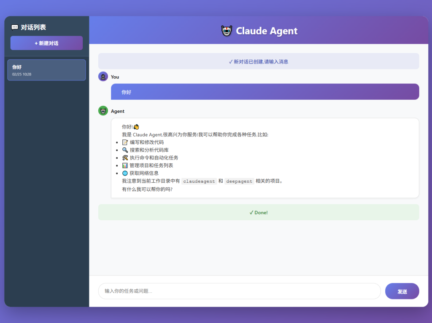Open the 你好 conversation in sidebar
432x323 pixels.
coord(46,70)
